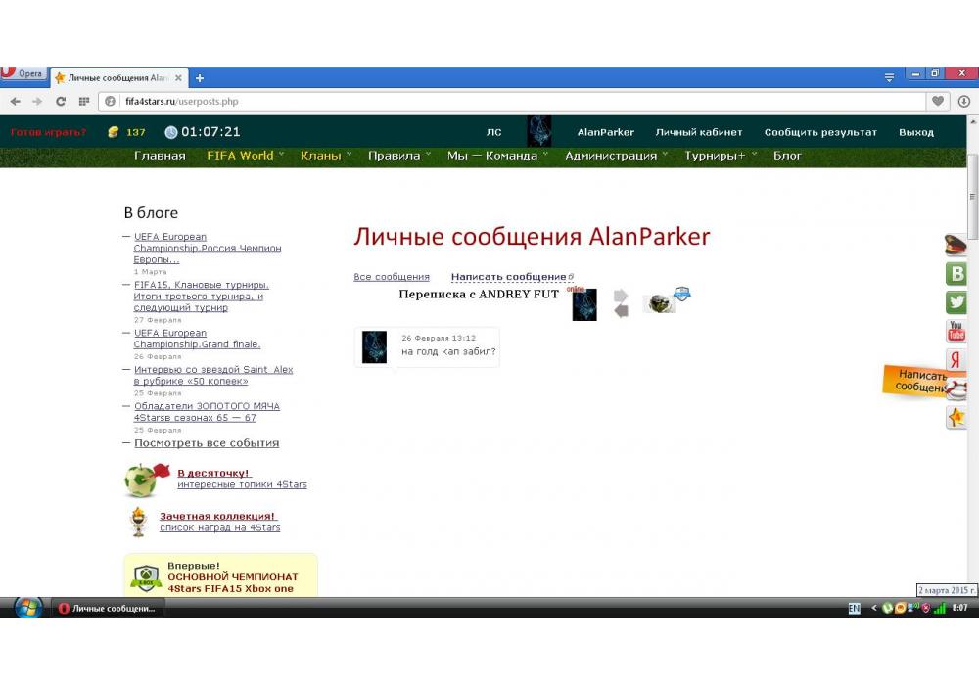Open Обладатели ЗОЛОТОГО МЯЧА post
Image resolution: width=979 pixels, height=685 pixels.
[207, 412]
